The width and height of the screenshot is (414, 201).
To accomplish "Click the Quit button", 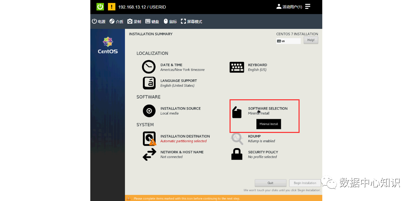I will (270, 183).
